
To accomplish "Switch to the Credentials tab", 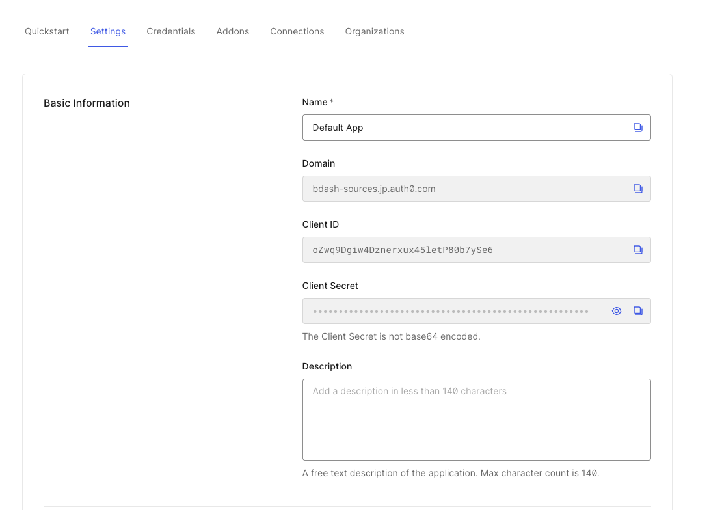I will 170,31.
